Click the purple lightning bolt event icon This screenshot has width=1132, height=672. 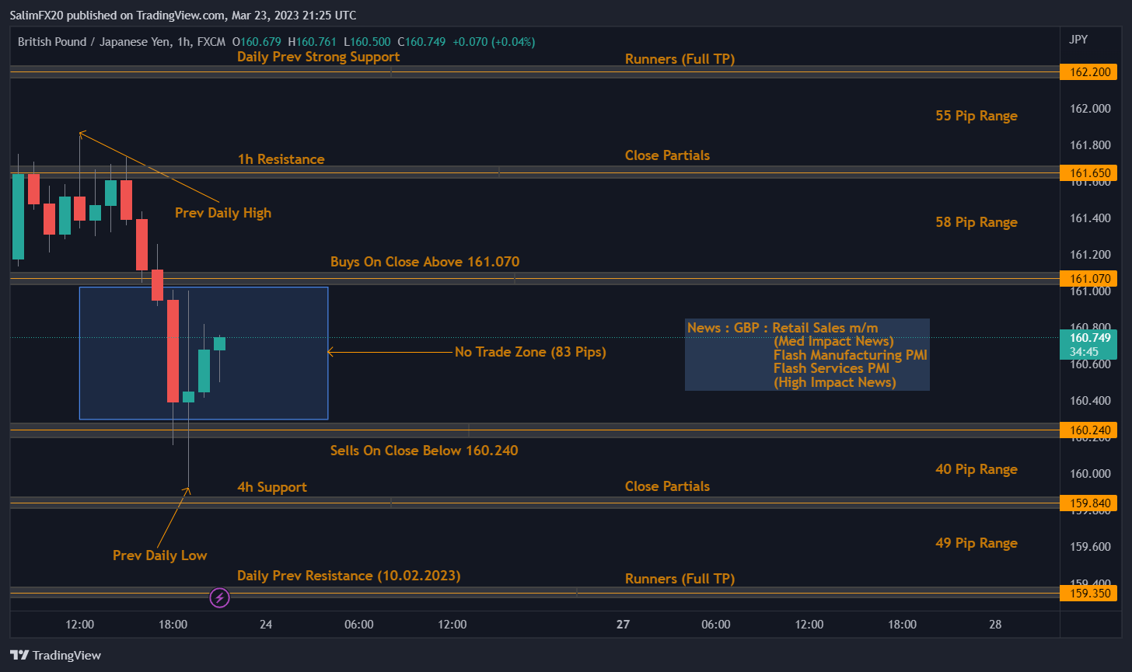(x=220, y=597)
